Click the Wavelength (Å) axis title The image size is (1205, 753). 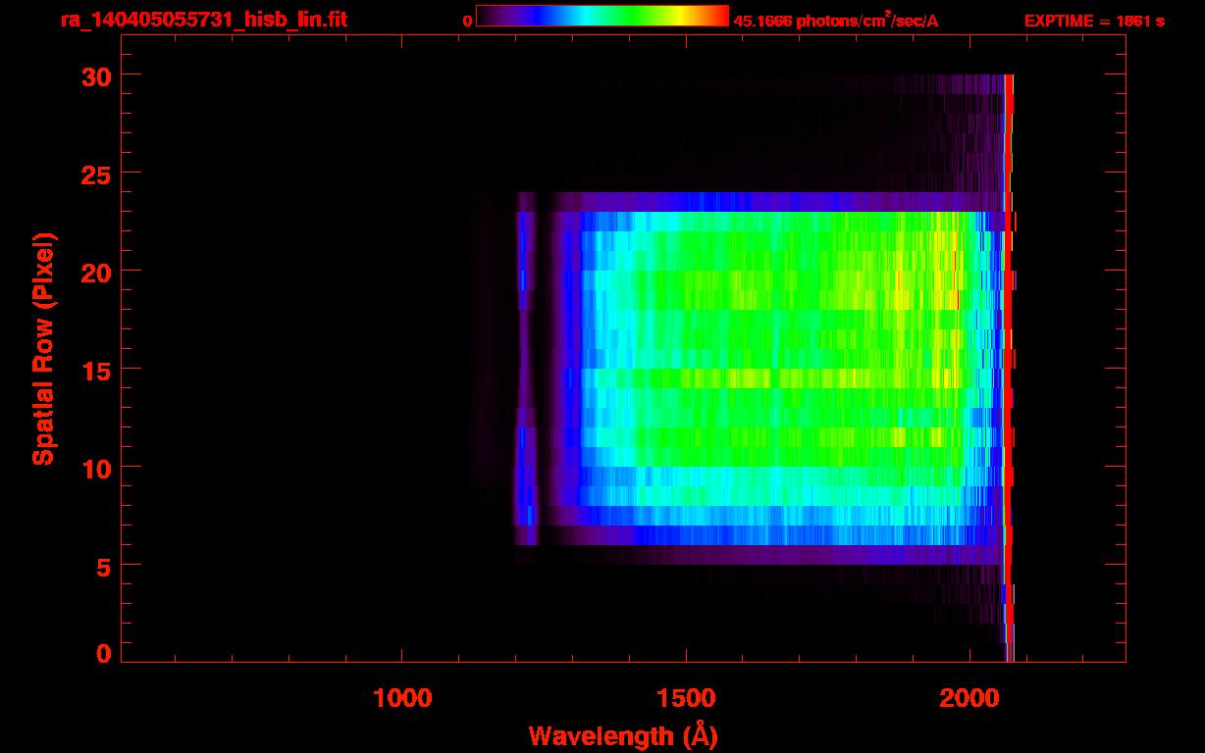click(623, 735)
